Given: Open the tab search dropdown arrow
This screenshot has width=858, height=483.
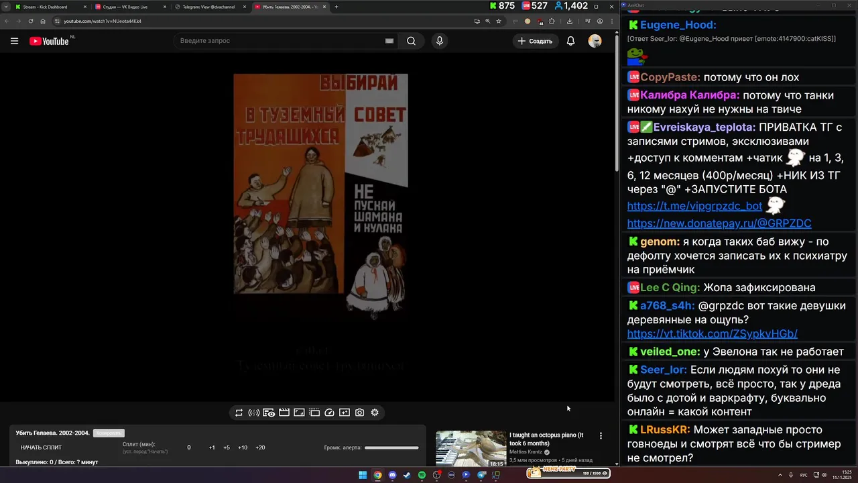Looking at the screenshot, I should pyautogui.click(x=5, y=7).
